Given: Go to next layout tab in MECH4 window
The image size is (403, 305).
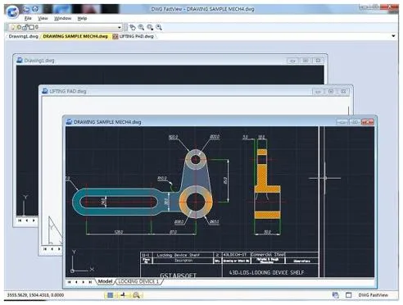Looking at the screenshot, I should [x=84, y=282].
